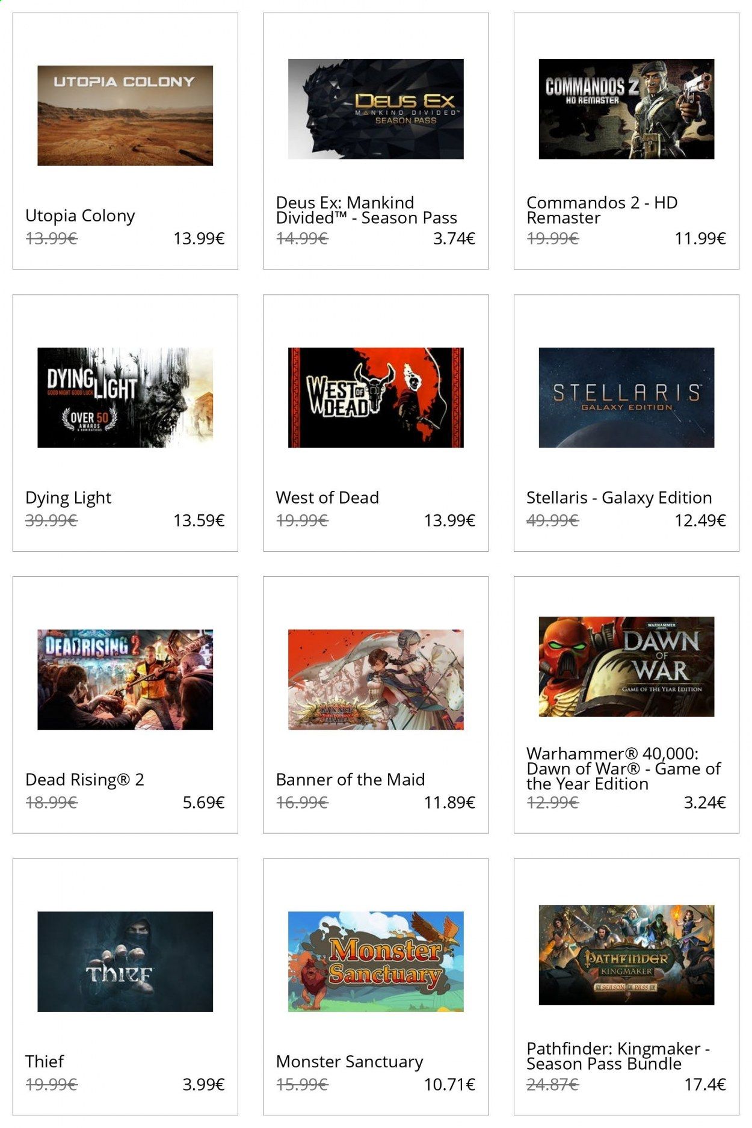The width and height of the screenshot is (752, 1128).
Task: Click the Stellaris - Galaxy Edition title
Action: (x=619, y=498)
